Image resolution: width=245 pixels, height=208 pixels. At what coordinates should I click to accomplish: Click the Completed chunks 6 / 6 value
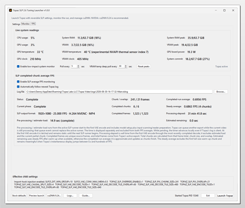[x=136, y=107]
